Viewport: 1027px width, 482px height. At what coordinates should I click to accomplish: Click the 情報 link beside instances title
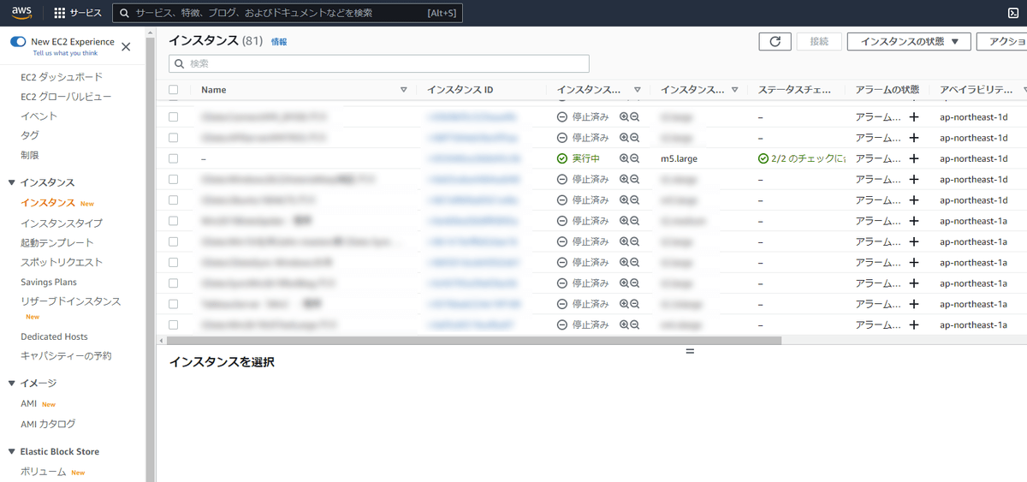pyautogui.click(x=279, y=41)
